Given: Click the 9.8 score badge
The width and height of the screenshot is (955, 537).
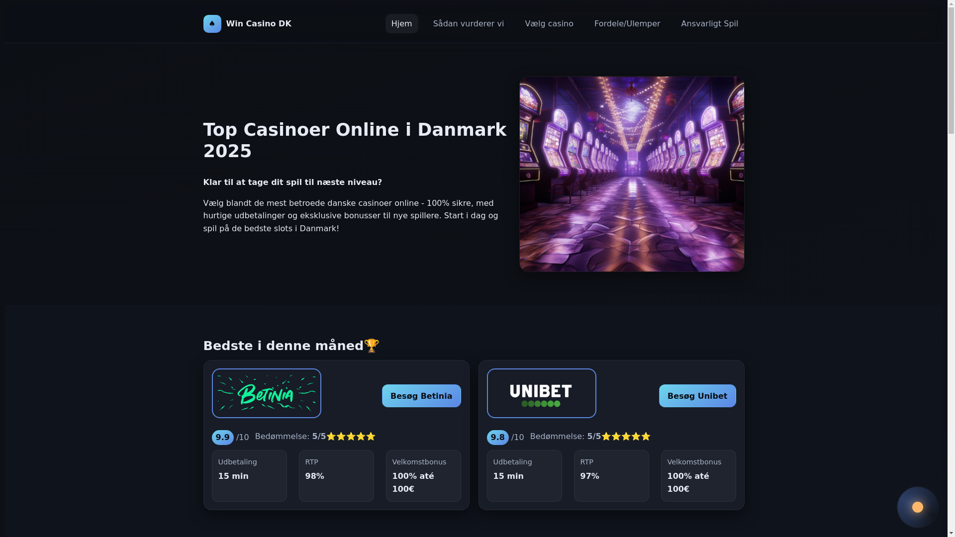Looking at the screenshot, I should (x=497, y=438).
